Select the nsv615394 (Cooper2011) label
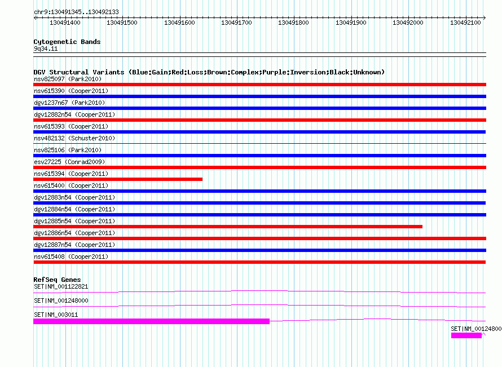Screen dimensions: 502x367 (71, 174)
